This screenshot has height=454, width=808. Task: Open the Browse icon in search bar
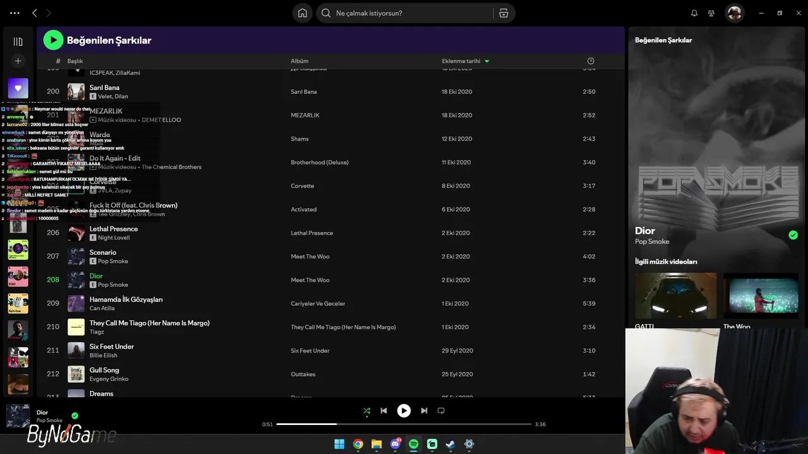(504, 13)
